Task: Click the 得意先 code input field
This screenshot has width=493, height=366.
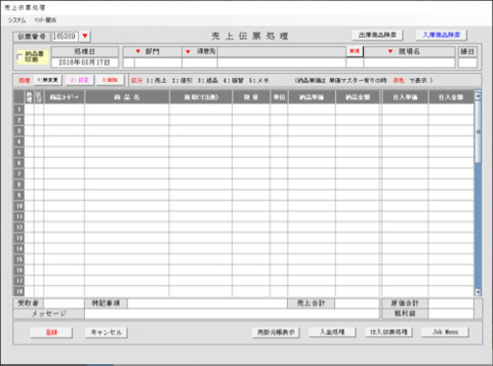Action: [x=199, y=63]
